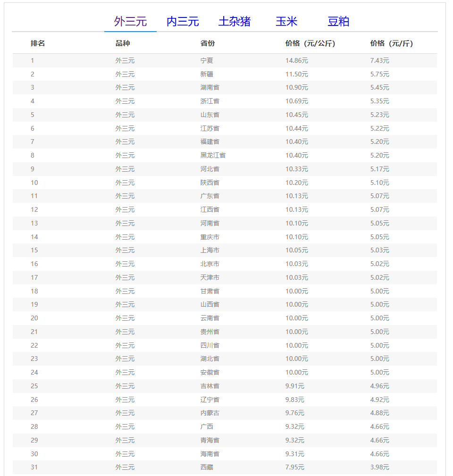Screen dimensions: 453x476
Task: Click the 价格（元/公斤） column header
Action: tap(310, 43)
